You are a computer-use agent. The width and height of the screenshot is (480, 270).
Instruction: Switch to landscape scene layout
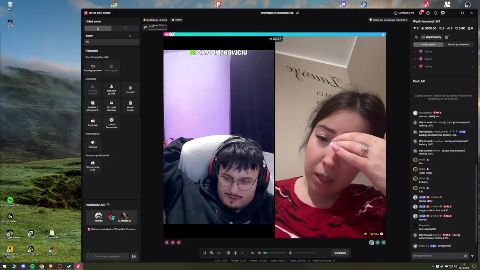coord(125,28)
